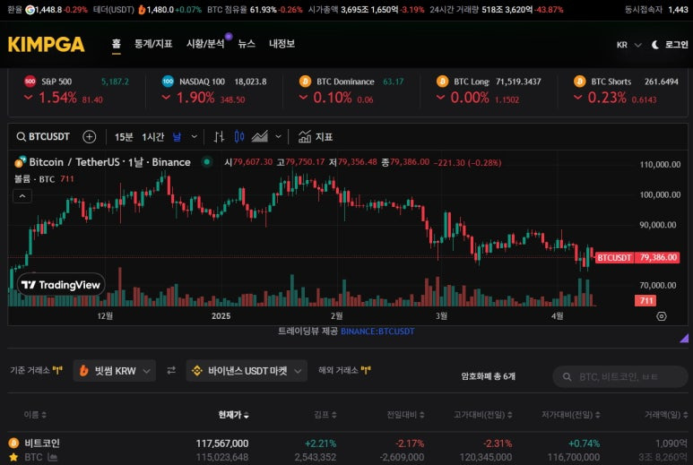Focus the coin search input field

tap(620, 376)
